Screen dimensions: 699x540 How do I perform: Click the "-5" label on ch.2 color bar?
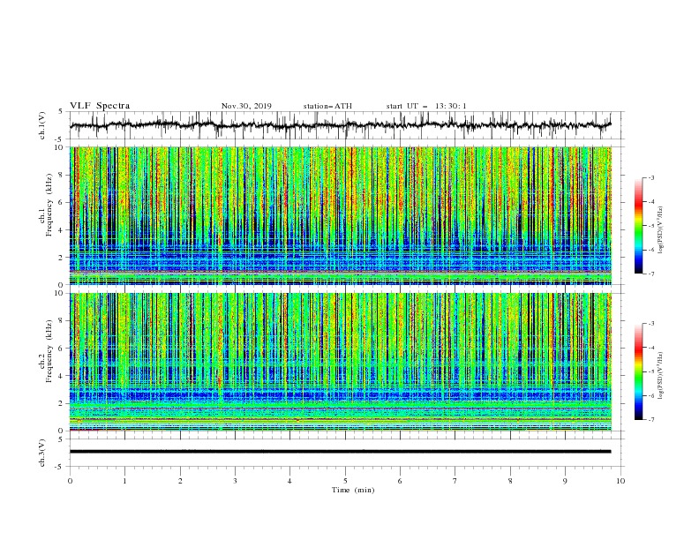pyautogui.click(x=650, y=371)
